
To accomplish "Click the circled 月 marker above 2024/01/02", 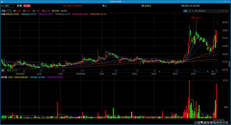I will (83, 71).
